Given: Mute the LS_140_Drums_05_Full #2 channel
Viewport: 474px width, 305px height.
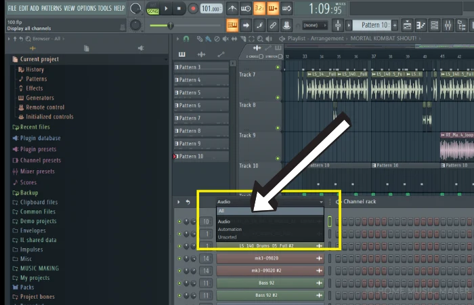Looking at the screenshot, I should [179, 246].
